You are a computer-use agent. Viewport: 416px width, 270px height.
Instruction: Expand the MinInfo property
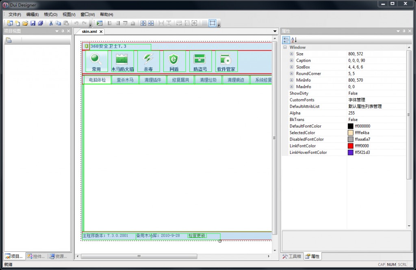292,80
